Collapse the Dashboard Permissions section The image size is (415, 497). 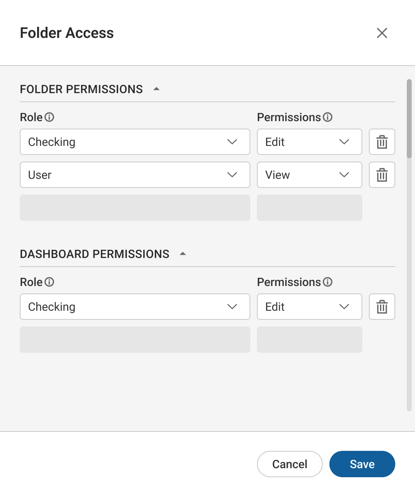(x=183, y=254)
